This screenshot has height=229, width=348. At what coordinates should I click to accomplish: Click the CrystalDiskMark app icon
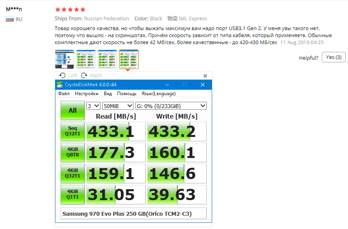pyautogui.click(x=60, y=85)
